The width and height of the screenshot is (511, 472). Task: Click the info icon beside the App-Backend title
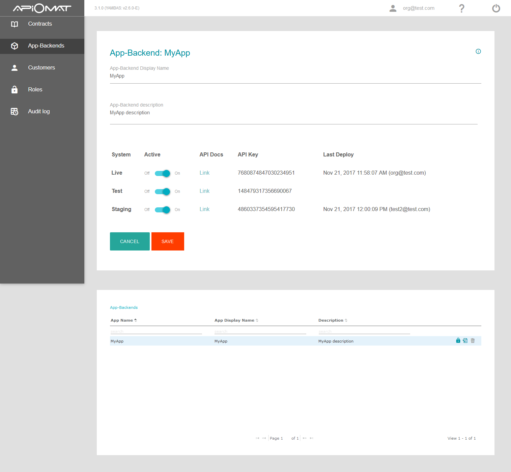(478, 51)
